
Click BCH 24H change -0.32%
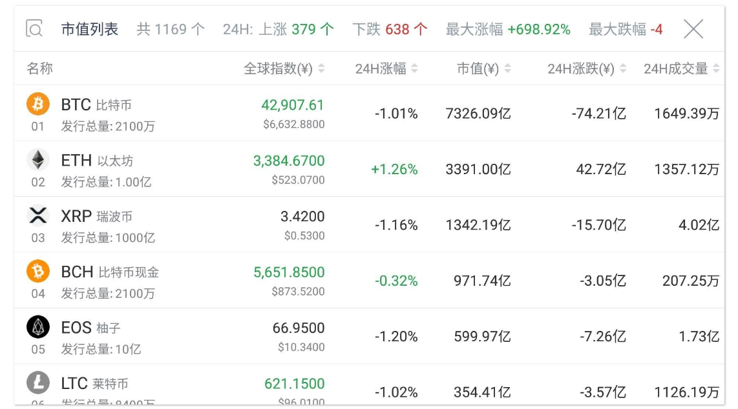(396, 281)
